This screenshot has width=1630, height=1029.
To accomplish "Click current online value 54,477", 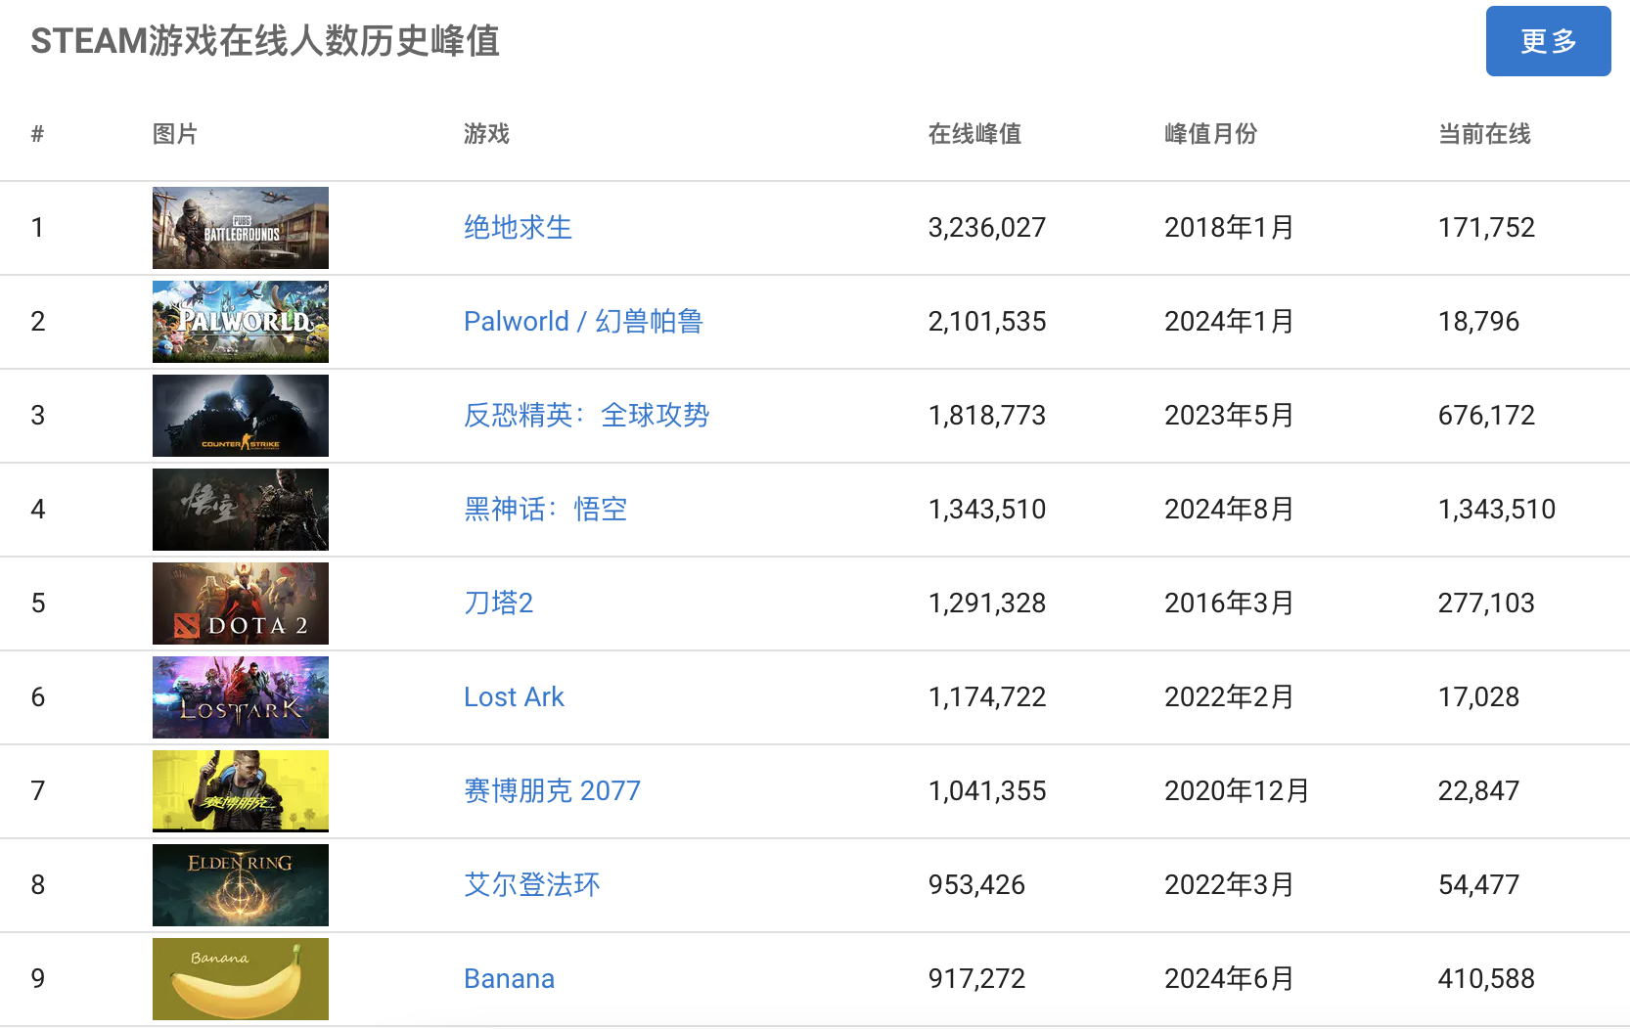I will pos(1478,884).
